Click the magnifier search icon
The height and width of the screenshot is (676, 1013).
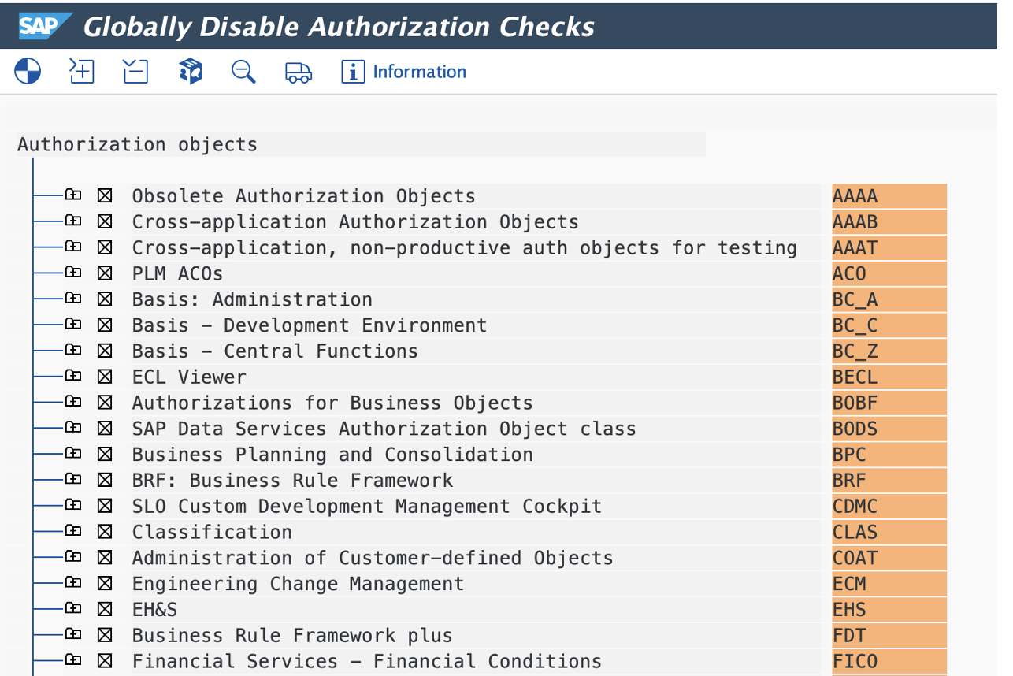[x=243, y=72]
